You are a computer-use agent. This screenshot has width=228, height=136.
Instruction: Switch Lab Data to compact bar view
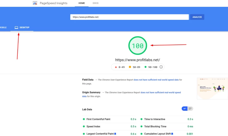(x=185, y=109)
